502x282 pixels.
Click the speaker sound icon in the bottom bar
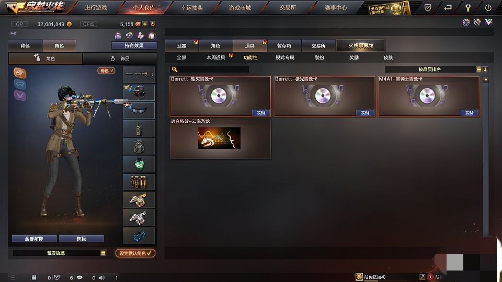[101, 277]
